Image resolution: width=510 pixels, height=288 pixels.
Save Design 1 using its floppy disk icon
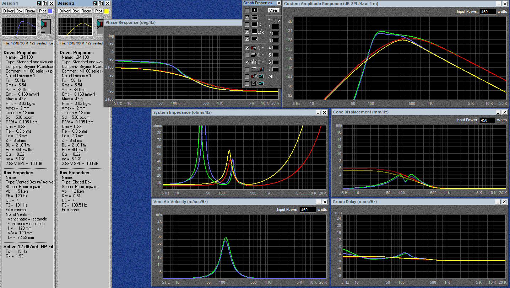pyautogui.click(x=39, y=3)
